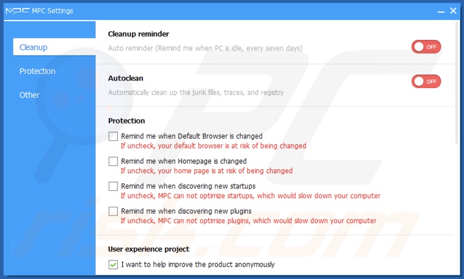
Task: Click the Autoclean section heading
Action: 126,78
